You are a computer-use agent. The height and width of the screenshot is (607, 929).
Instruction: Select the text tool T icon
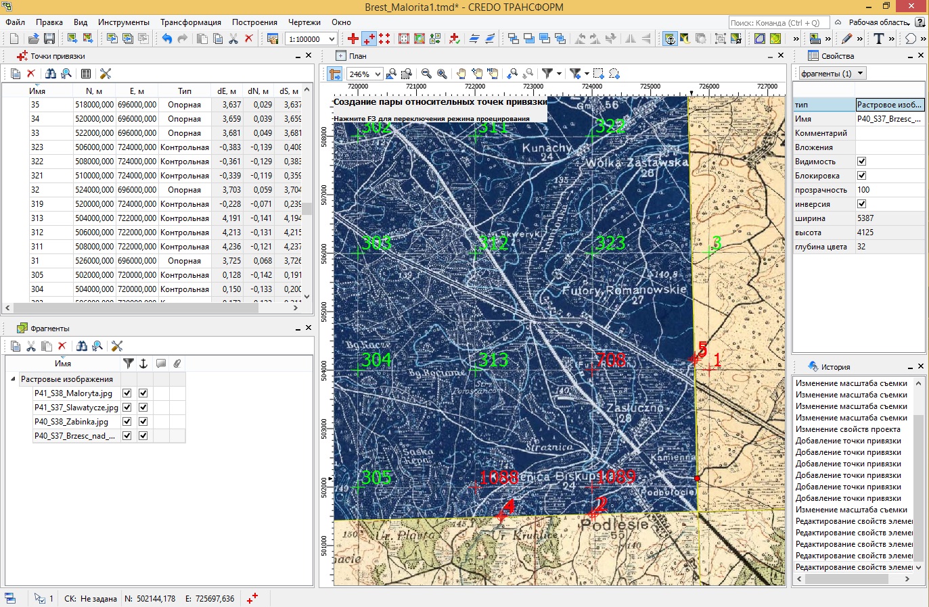(x=879, y=39)
